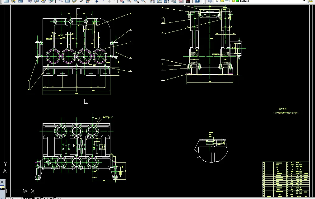315x199 pixels.
Task: Open the Layer Properties Manager icon
Action: pyautogui.click(x=210, y=1)
